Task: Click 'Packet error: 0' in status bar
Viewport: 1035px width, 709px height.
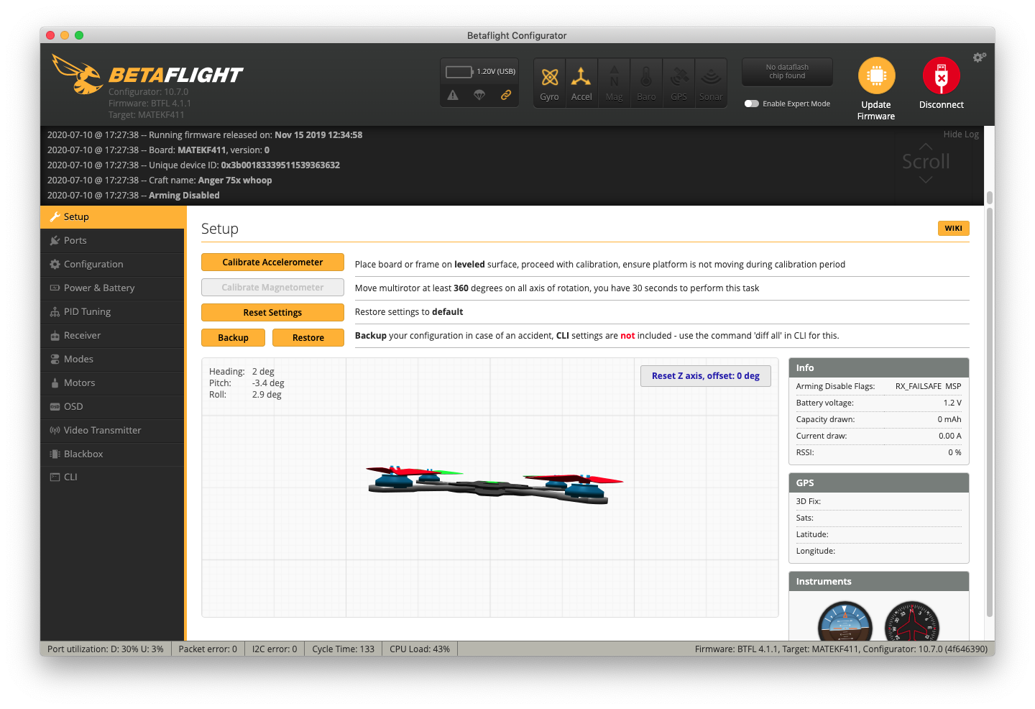Action: (x=208, y=649)
